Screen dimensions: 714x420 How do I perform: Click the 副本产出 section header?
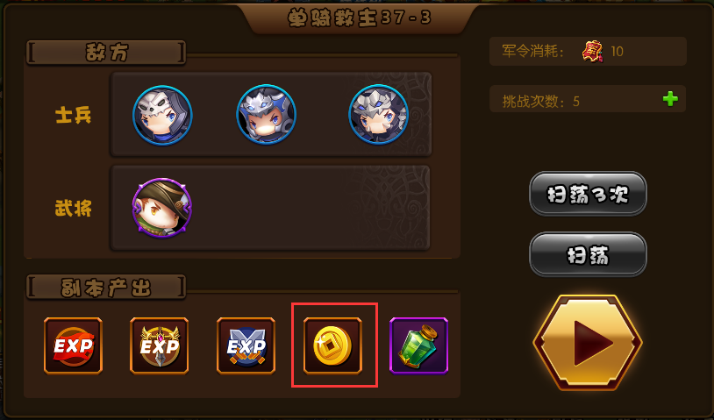(106, 287)
